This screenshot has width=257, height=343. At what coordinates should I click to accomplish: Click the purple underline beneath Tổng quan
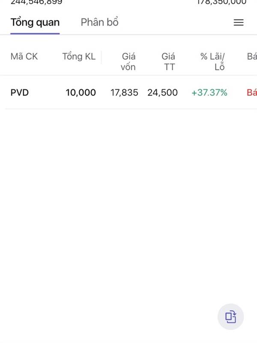[35, 33]
